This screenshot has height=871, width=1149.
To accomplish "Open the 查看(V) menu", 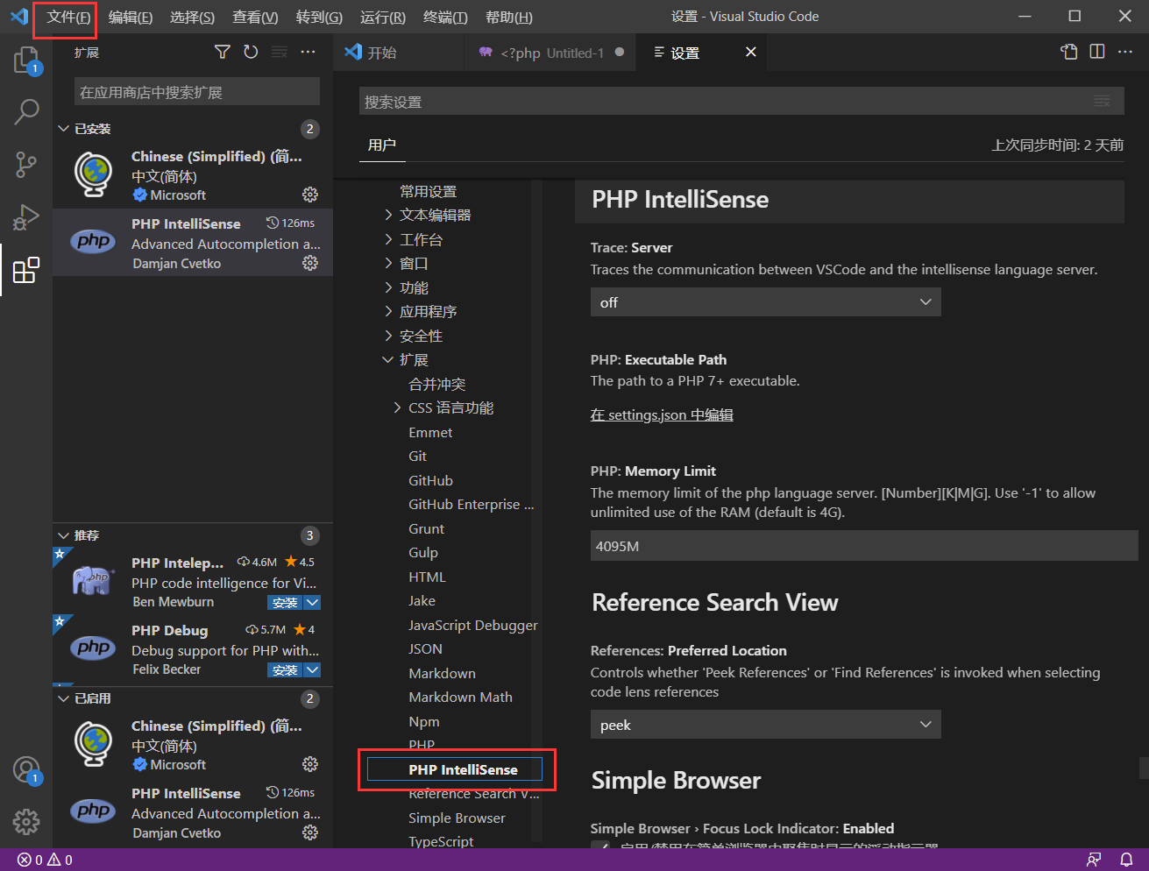I will 255,17.
